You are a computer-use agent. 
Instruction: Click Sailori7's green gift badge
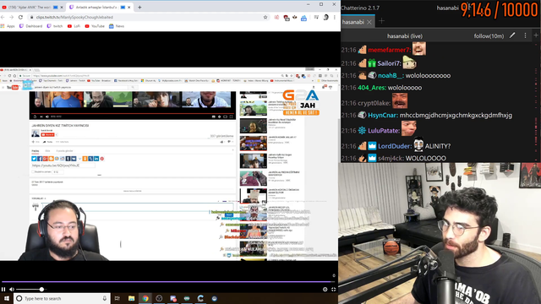(x=372, y=63)
